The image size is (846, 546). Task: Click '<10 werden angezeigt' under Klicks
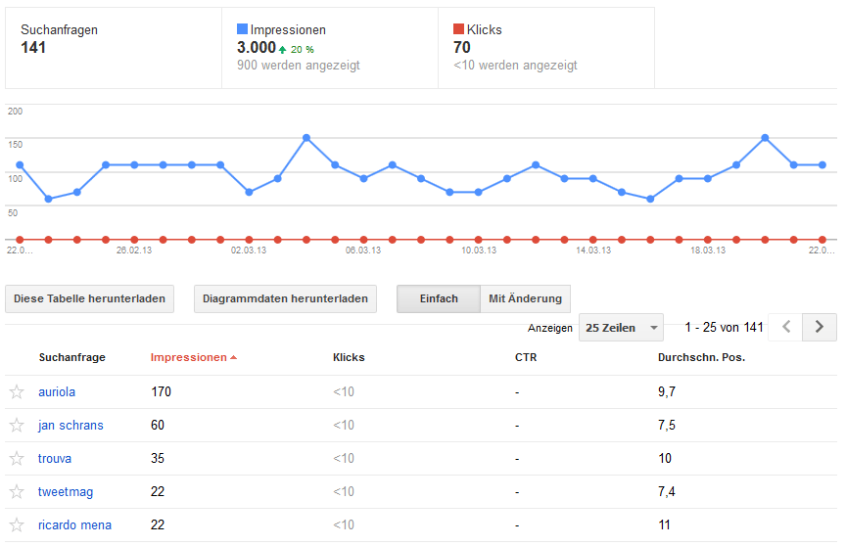pyautogui.click(x=515, y=66)
